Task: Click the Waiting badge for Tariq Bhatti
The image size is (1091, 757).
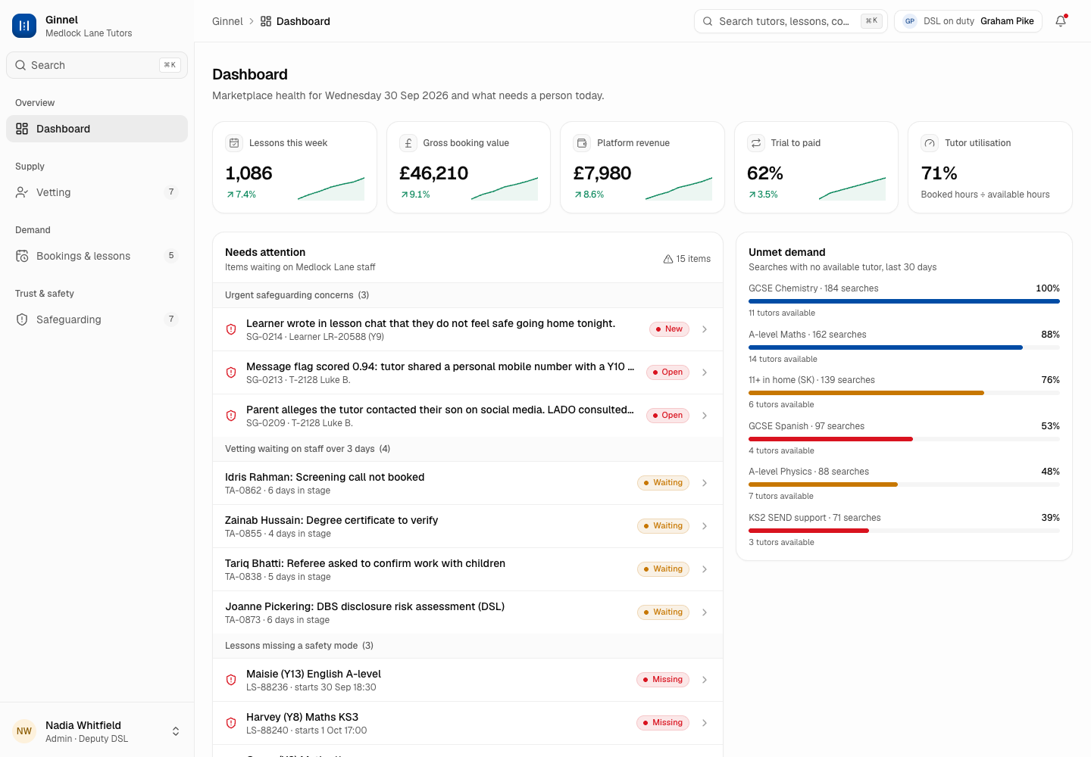Action: pyautogui.click(x=663, y=569)
